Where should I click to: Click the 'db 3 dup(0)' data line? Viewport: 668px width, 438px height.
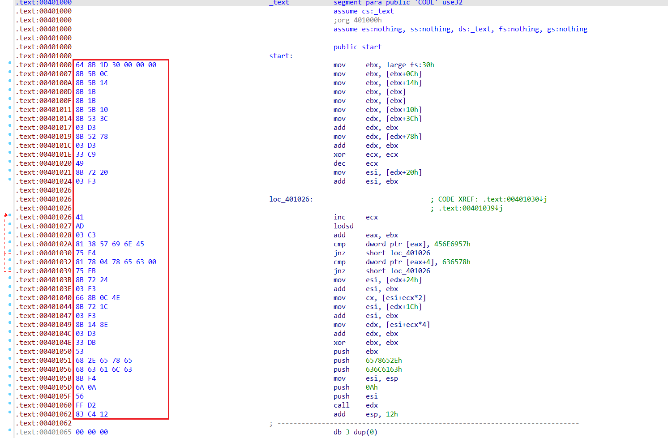355,432
